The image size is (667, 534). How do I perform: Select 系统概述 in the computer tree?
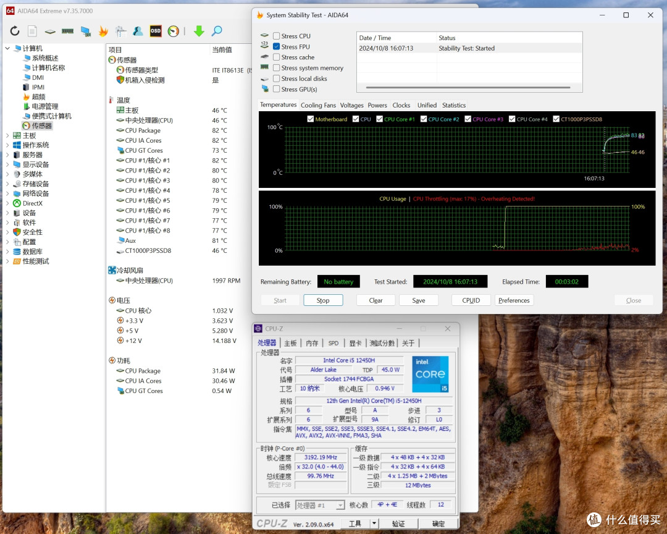(45, 58)
